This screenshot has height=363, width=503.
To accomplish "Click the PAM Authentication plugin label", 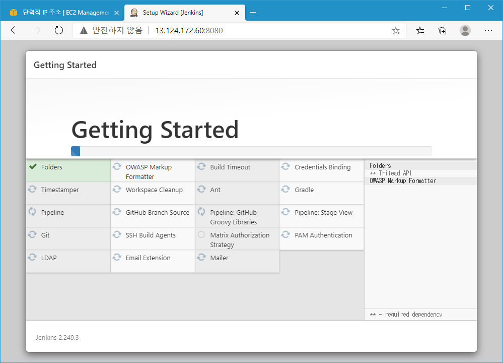I will tap(323, 235).
